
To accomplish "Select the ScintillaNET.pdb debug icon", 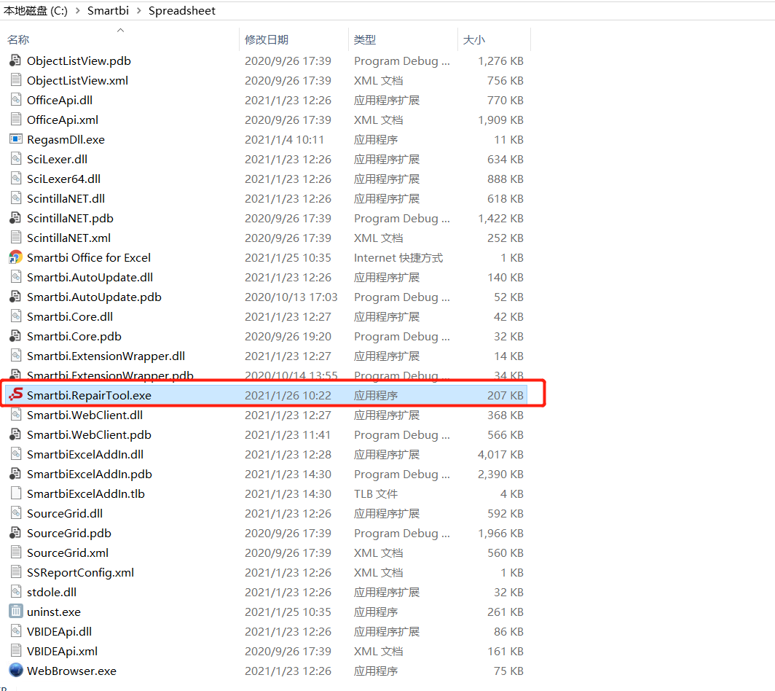I will pyautogui.click(x=16, y=218).
